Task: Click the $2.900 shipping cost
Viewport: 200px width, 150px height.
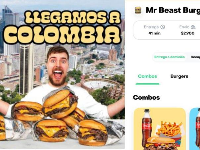Action: point(187,33)
